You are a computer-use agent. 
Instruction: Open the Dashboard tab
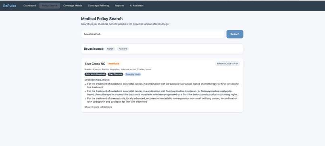coord(30,6)
